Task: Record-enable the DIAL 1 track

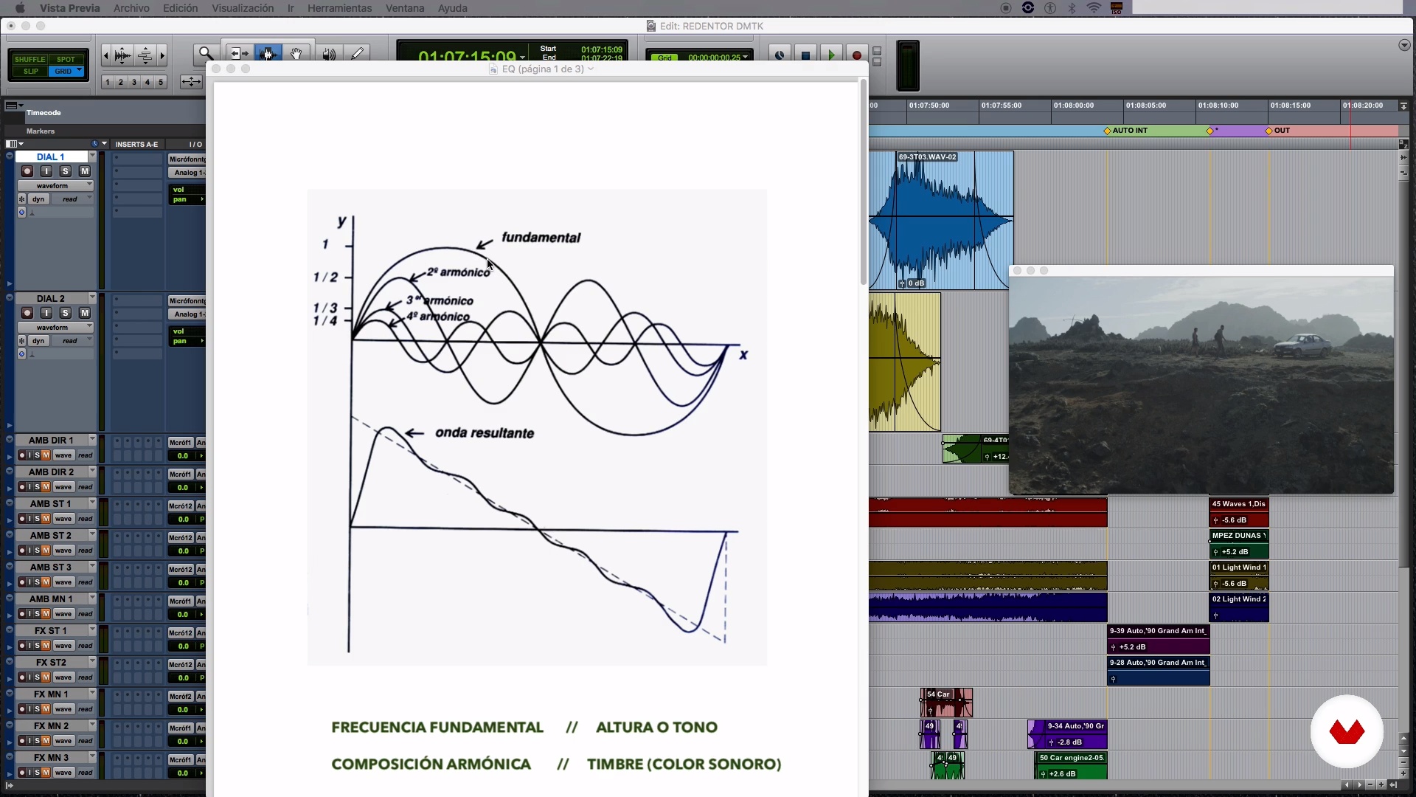Action: (27, 171)
